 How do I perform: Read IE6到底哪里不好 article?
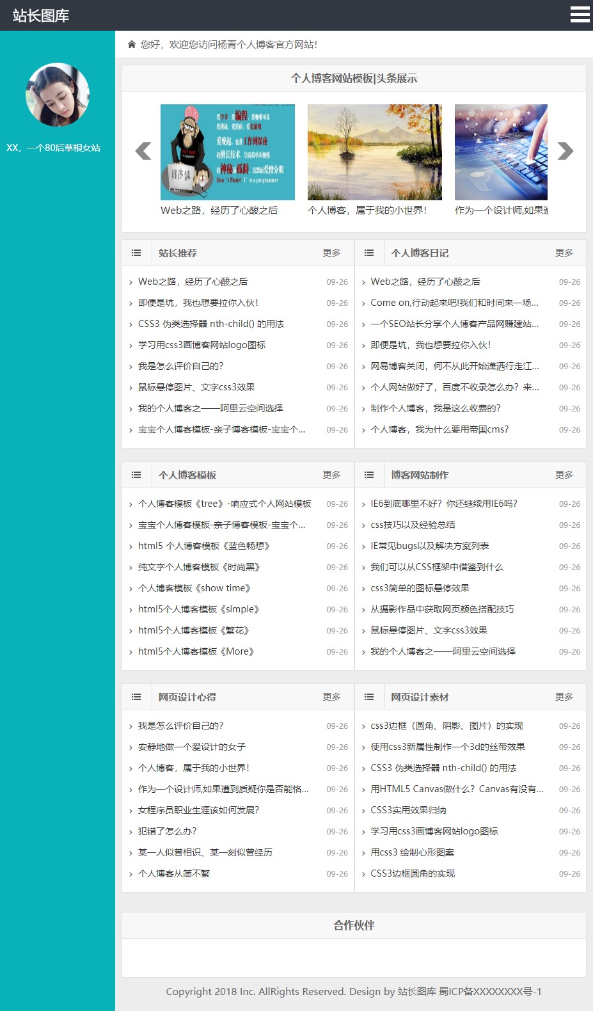444,504
